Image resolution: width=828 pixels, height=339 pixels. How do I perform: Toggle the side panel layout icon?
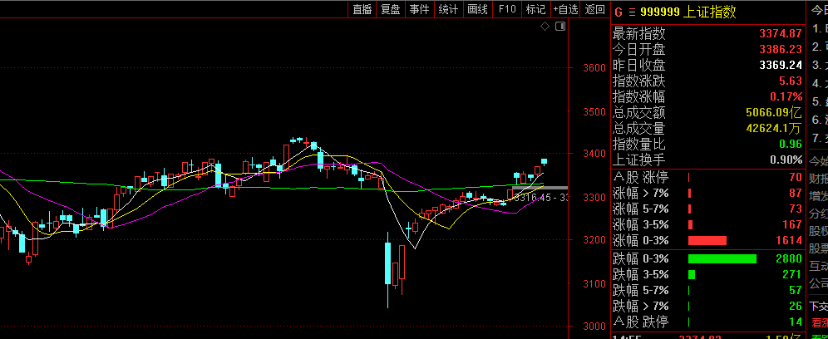(560, 26)
